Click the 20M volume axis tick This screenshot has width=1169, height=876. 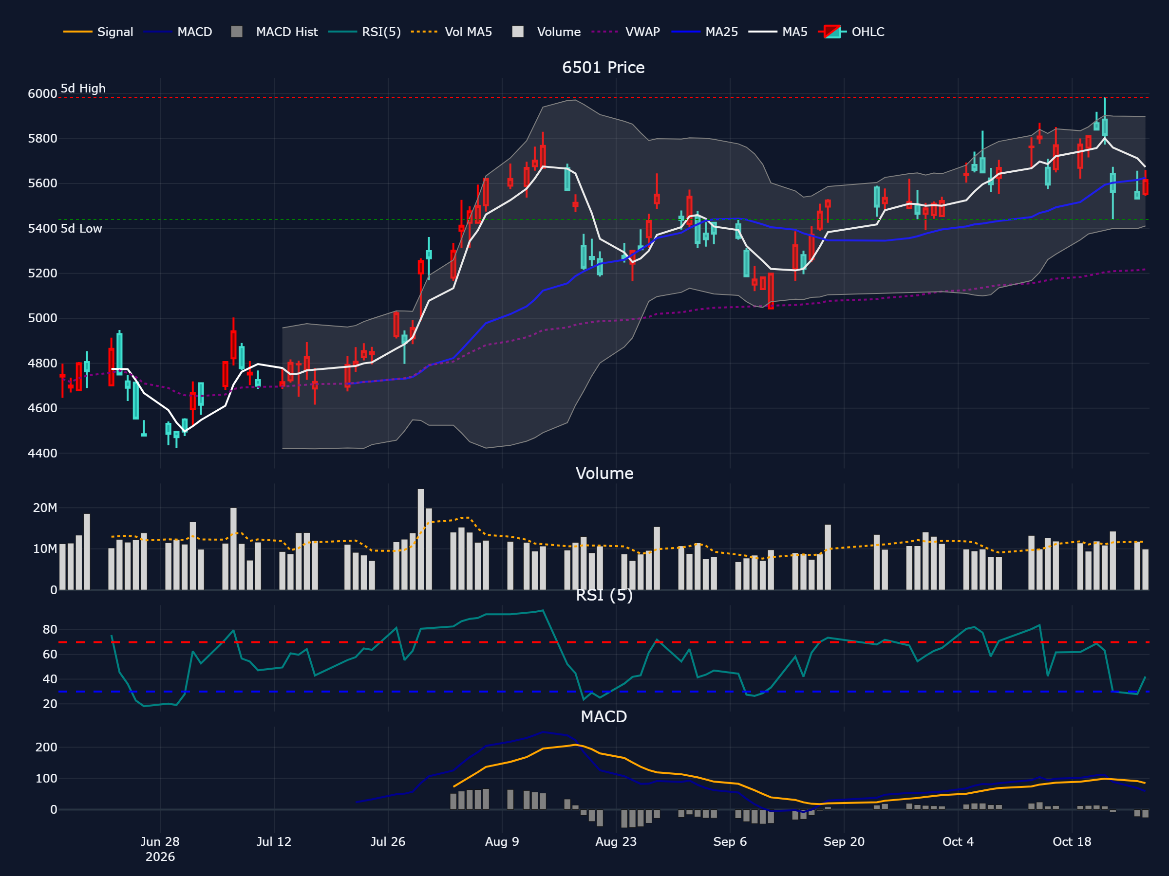coord(45,508)
